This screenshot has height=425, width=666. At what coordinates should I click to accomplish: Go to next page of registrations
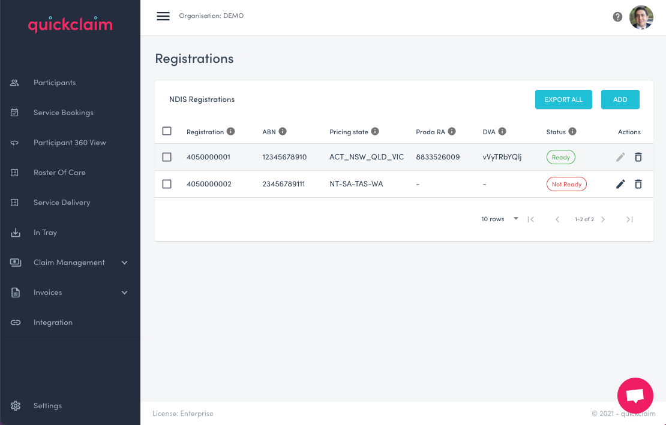[603, 219]
